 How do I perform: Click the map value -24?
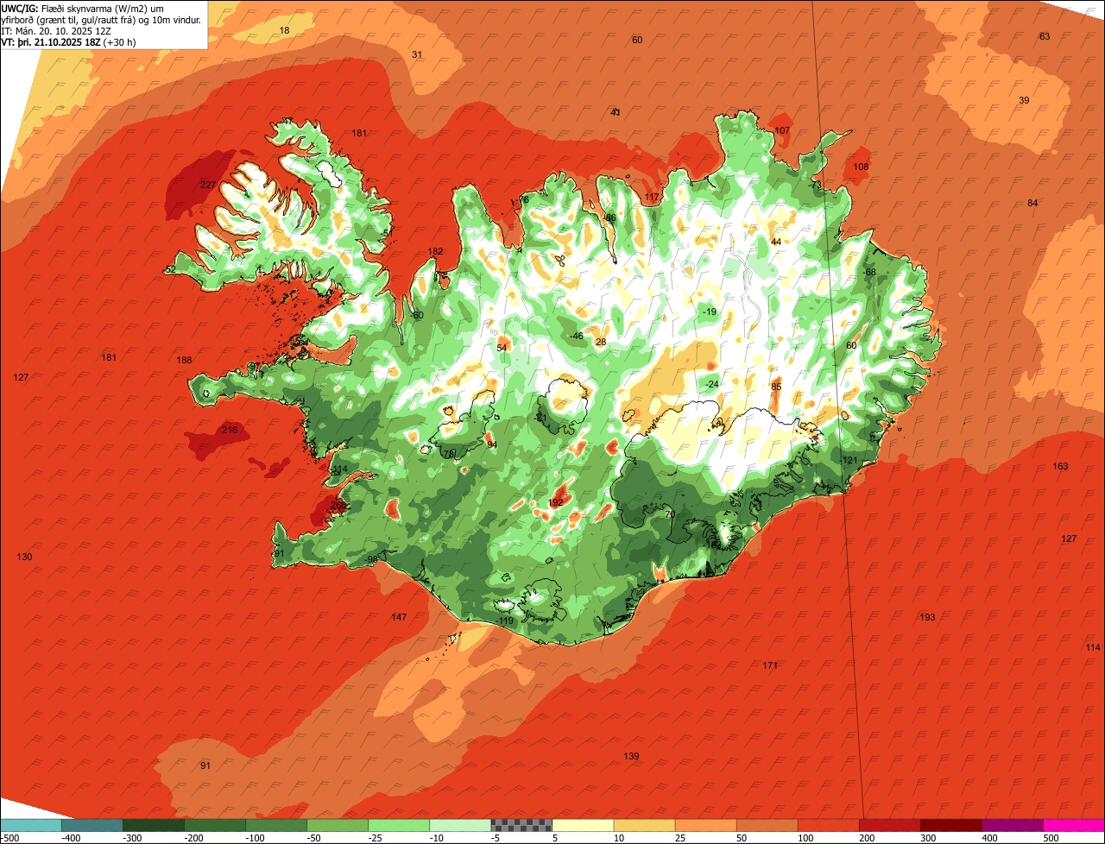tap(710, 384)
